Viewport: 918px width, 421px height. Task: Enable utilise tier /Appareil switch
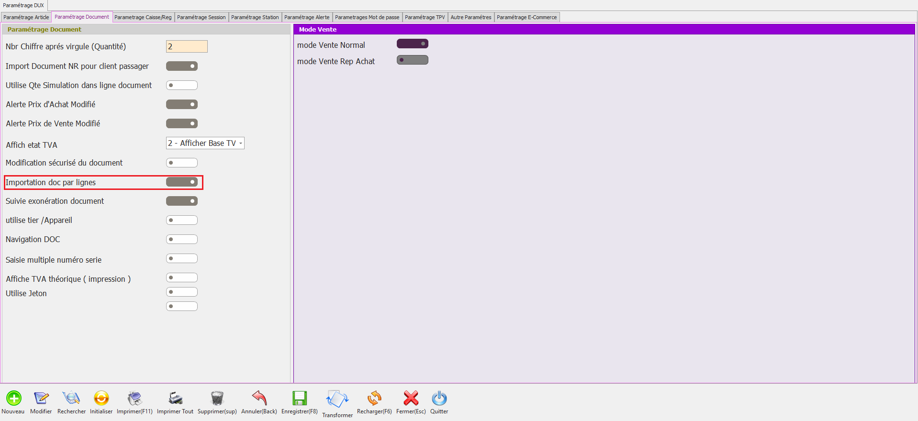(182, 220)
